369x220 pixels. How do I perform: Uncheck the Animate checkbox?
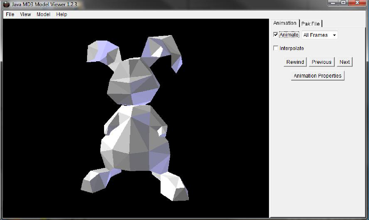(276, 35)
